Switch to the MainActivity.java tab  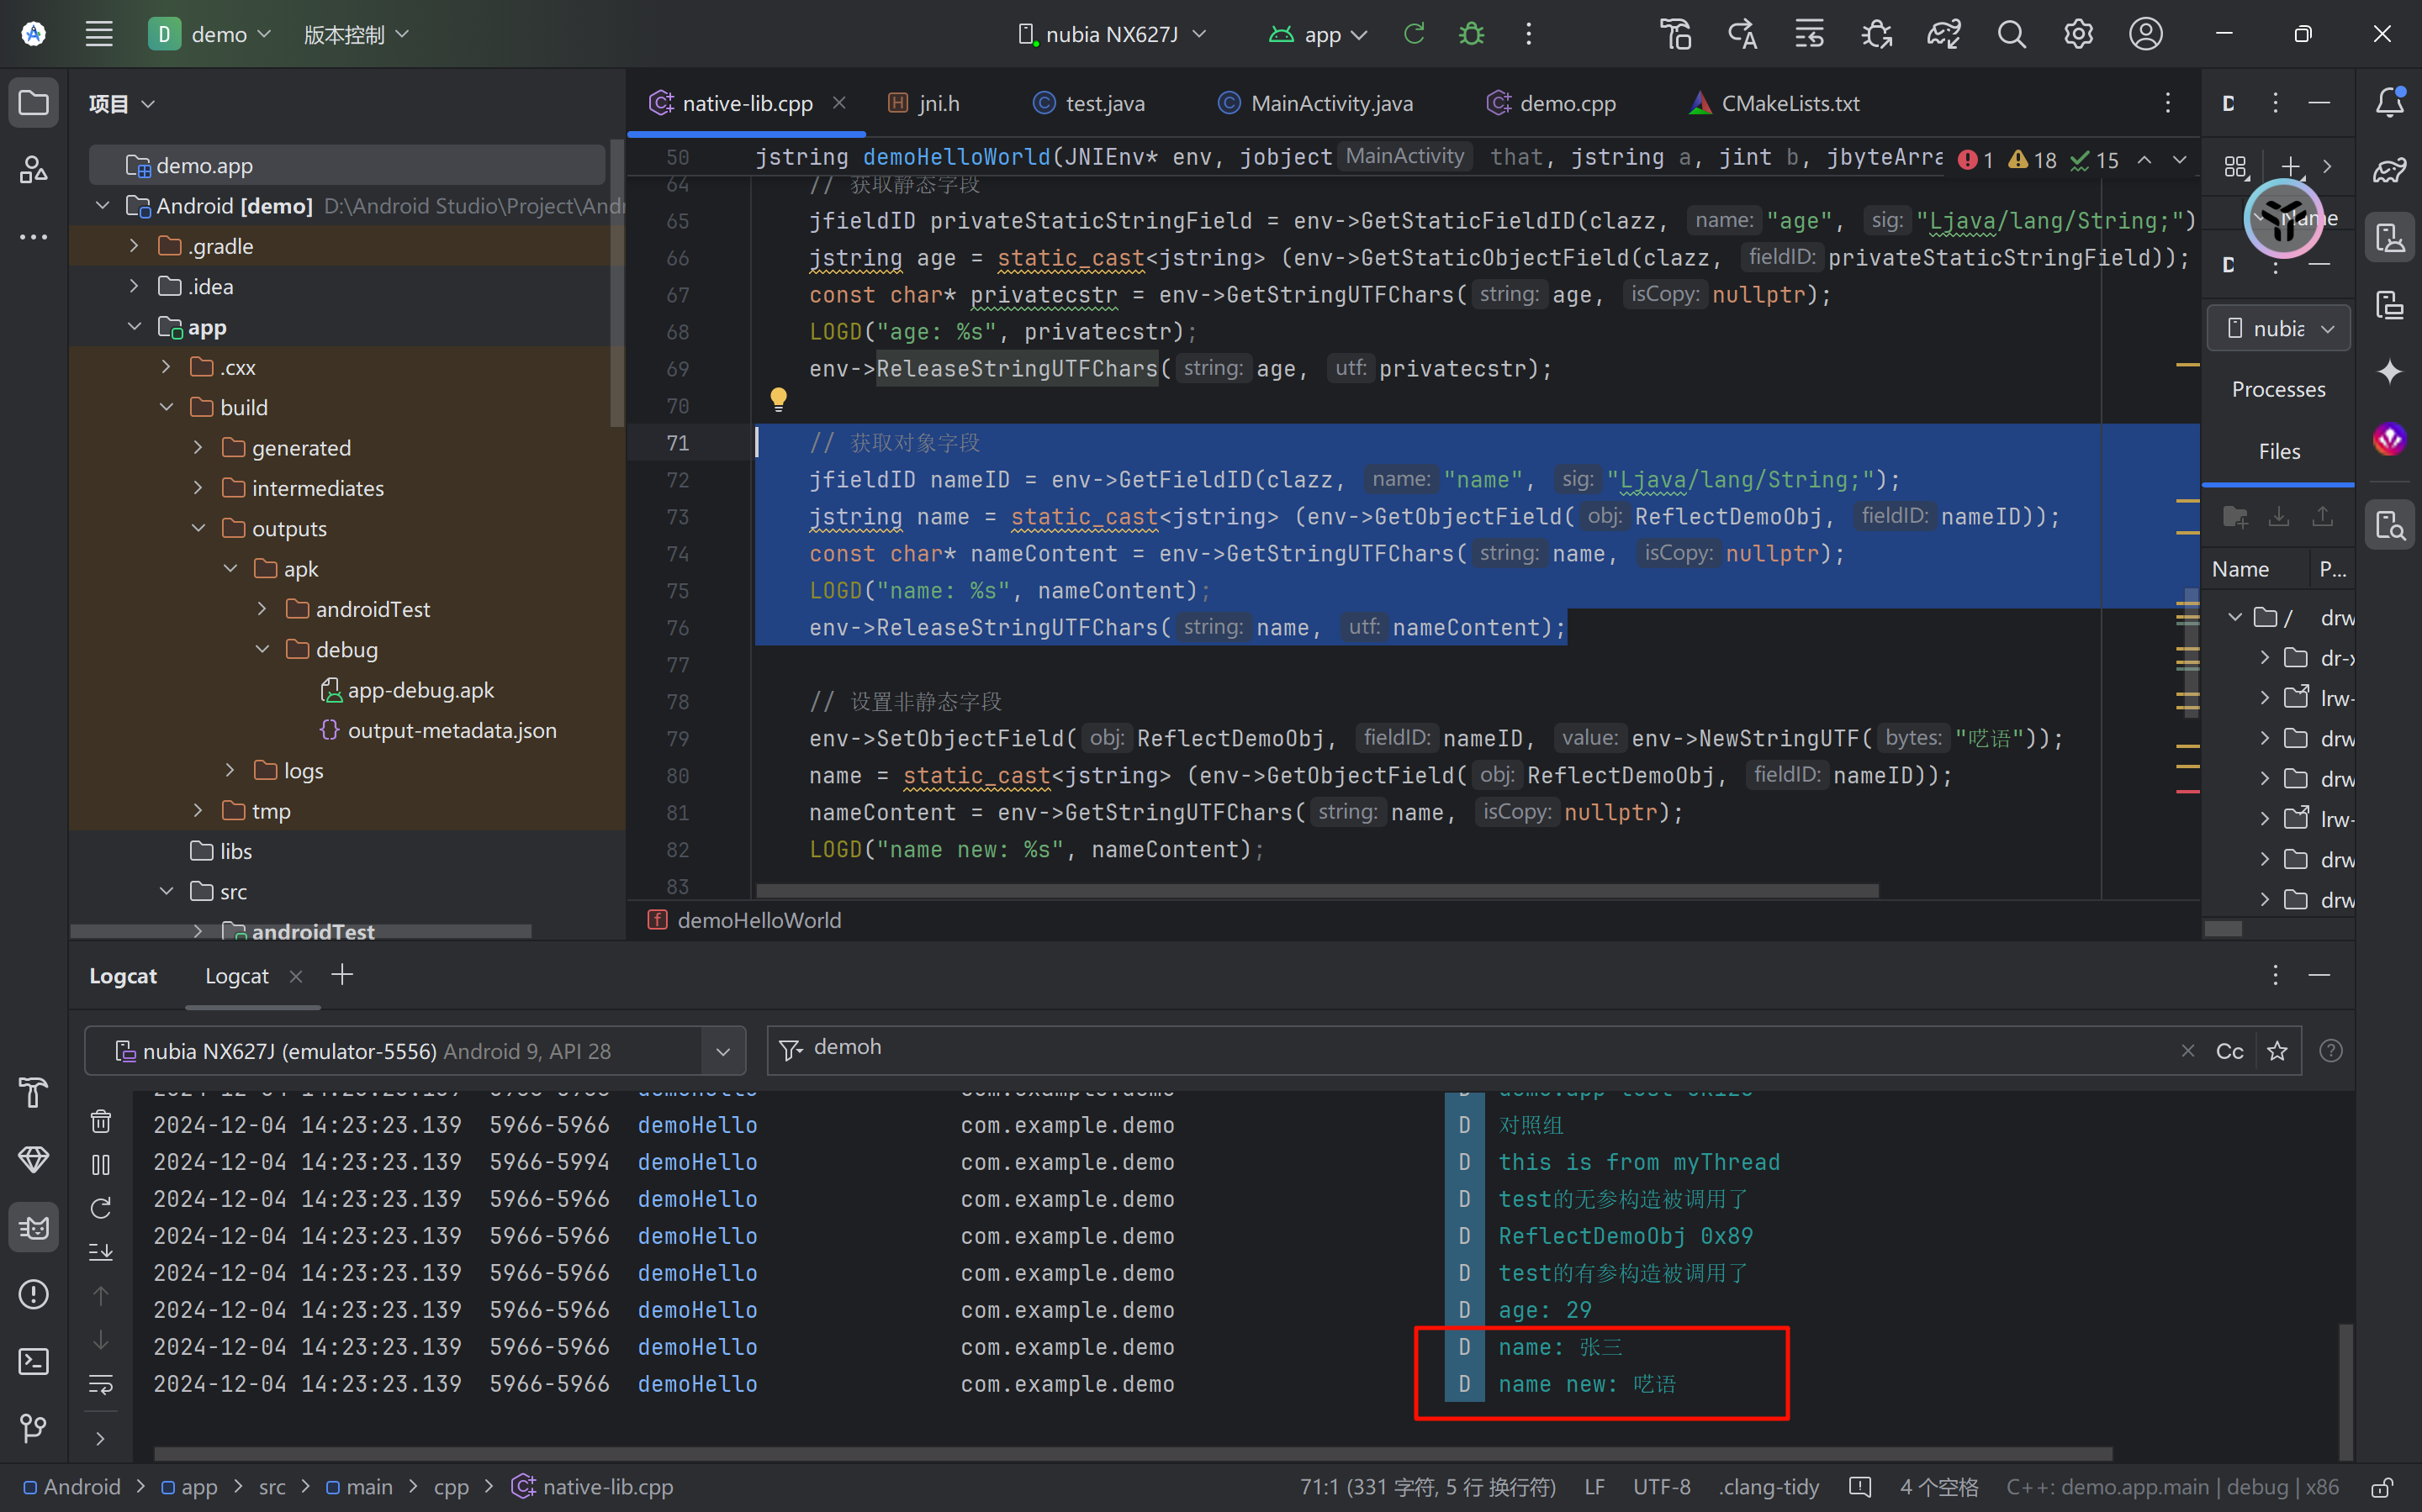coord(1330,103)
